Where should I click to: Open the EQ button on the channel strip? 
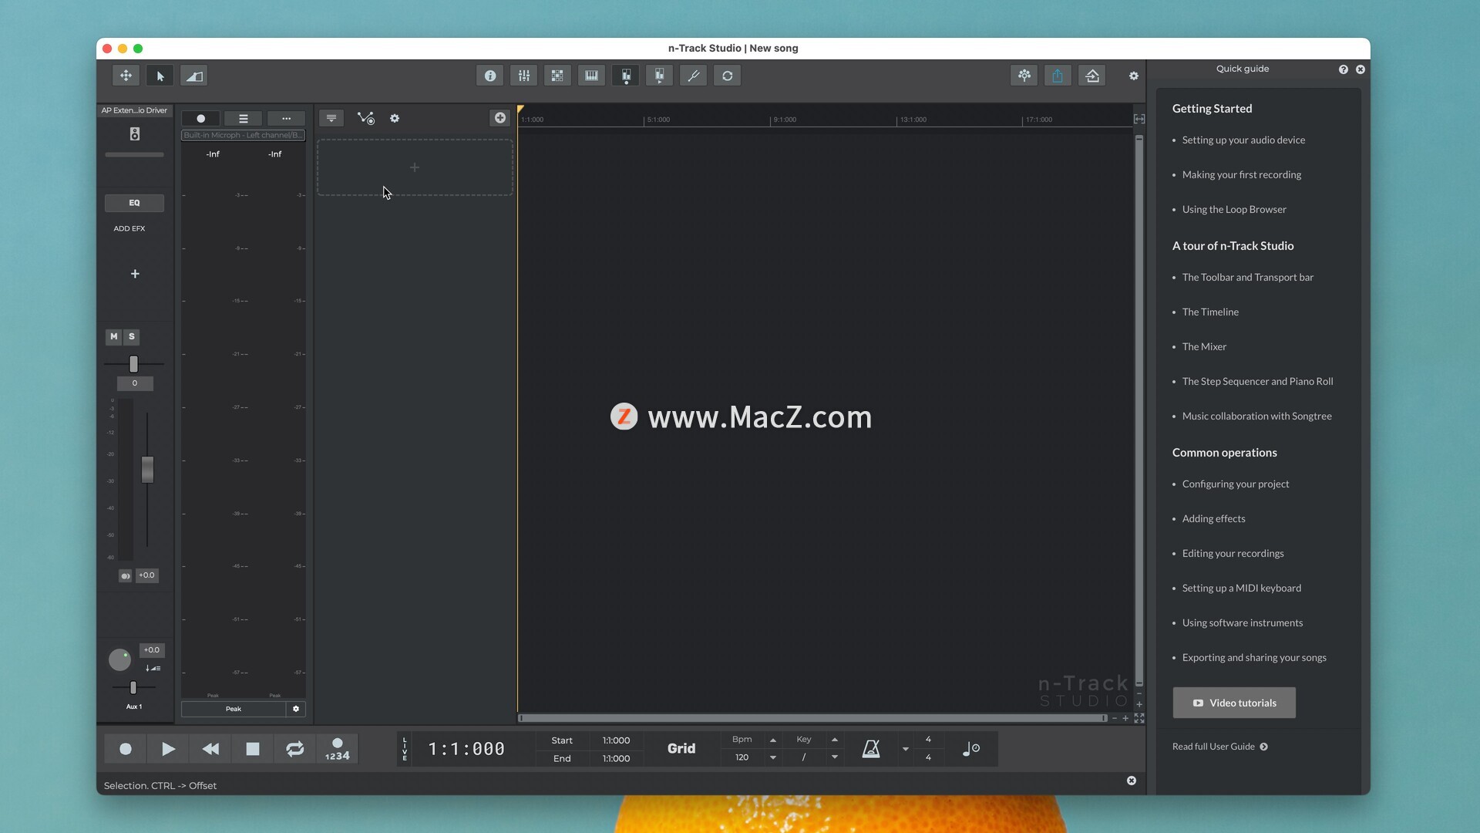tap(134, 203)
